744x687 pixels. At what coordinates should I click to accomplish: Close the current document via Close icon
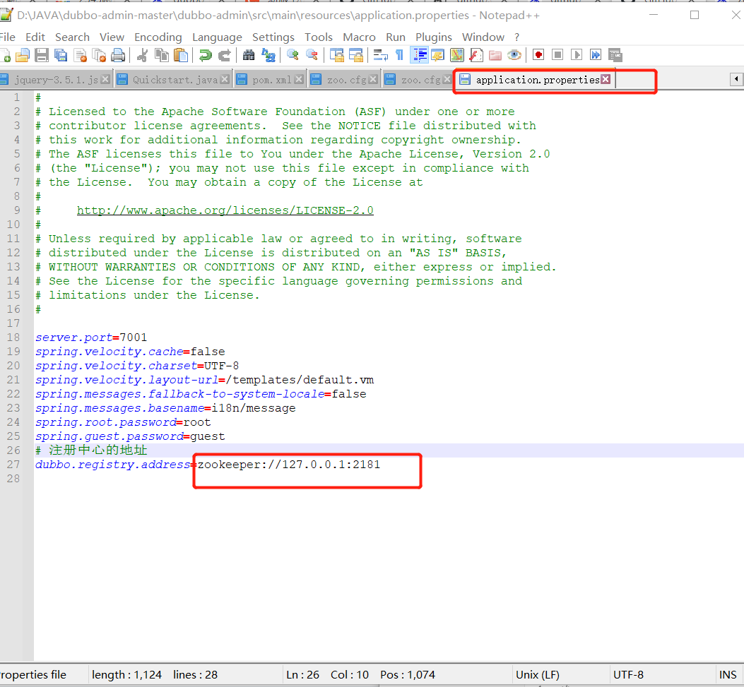[80, 56]
